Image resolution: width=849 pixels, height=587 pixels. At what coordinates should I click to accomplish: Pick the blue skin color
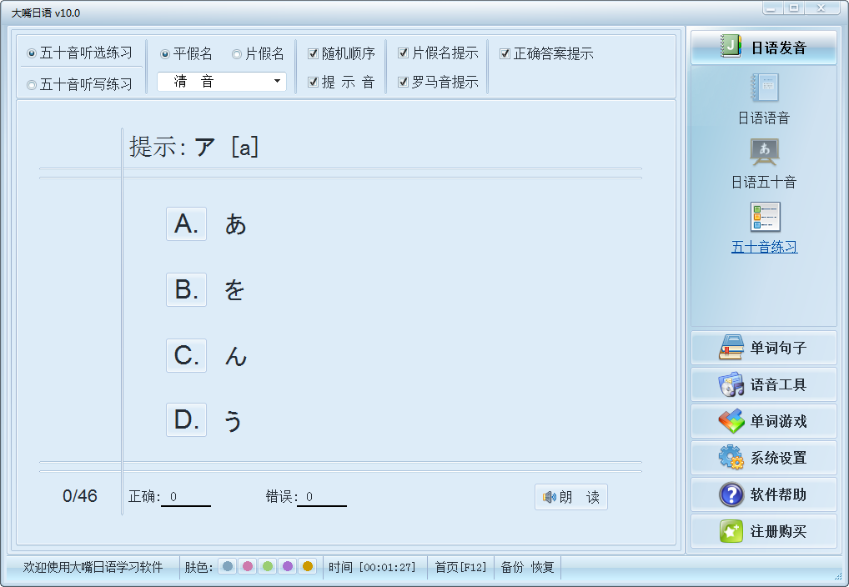tap(228, 566)
